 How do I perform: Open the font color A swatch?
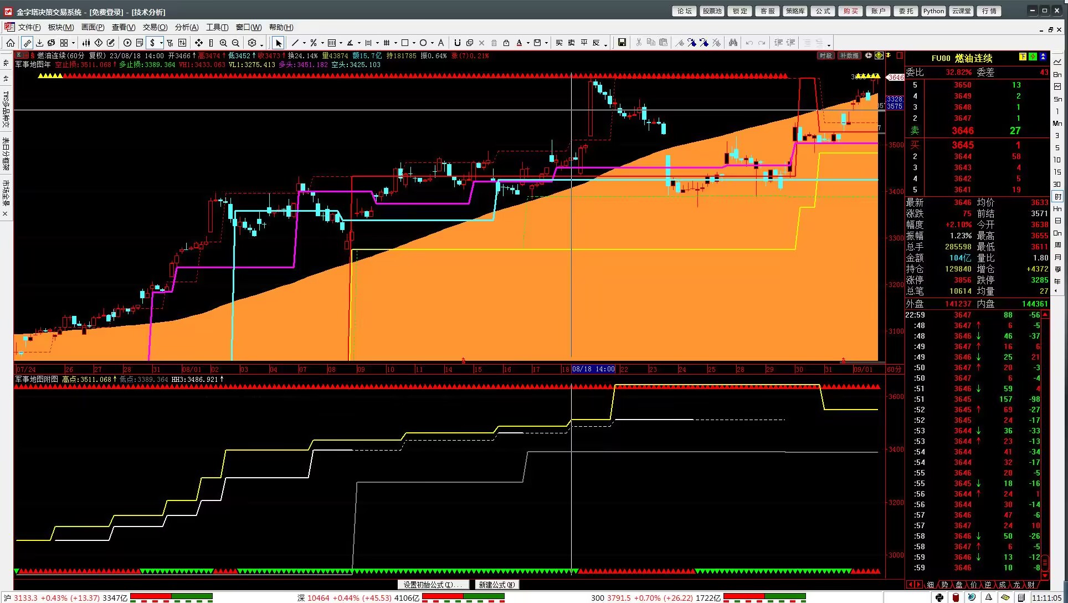(x=519, y=43)
